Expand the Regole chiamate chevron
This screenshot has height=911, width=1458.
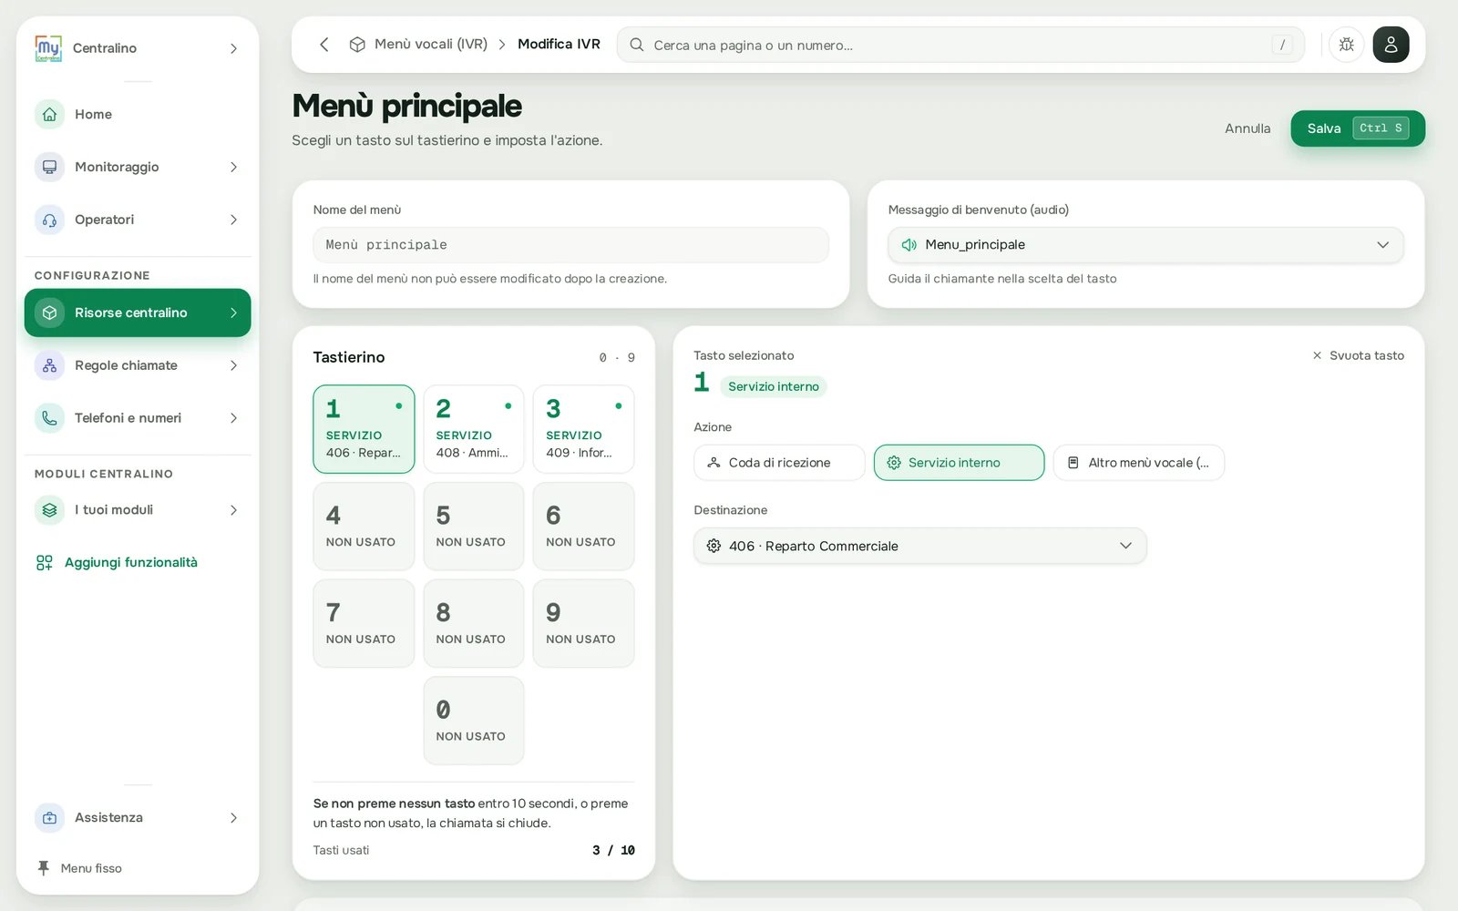[233, 365]
